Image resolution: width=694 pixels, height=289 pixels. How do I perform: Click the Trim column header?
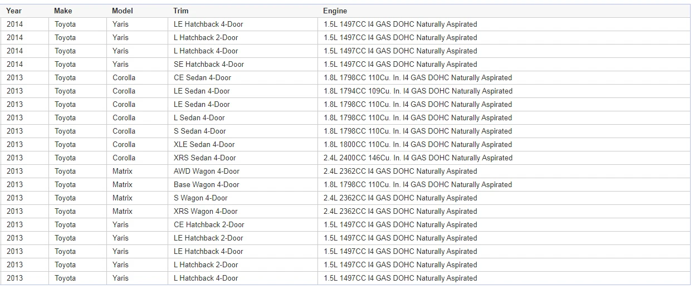point(181,11)
